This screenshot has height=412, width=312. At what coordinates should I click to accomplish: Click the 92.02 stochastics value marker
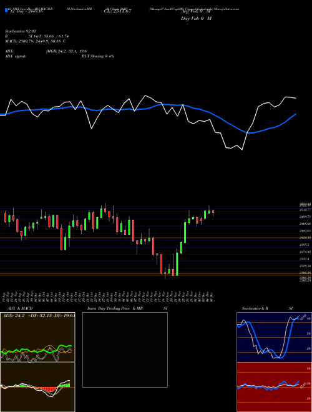[302, 317]
